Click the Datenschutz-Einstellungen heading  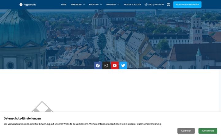[22, 118]
